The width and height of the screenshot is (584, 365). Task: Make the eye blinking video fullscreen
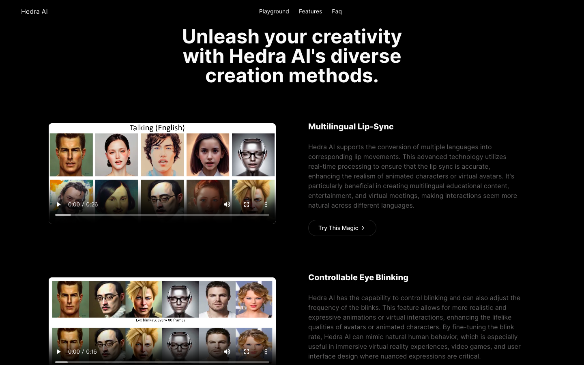pos(247,352)
